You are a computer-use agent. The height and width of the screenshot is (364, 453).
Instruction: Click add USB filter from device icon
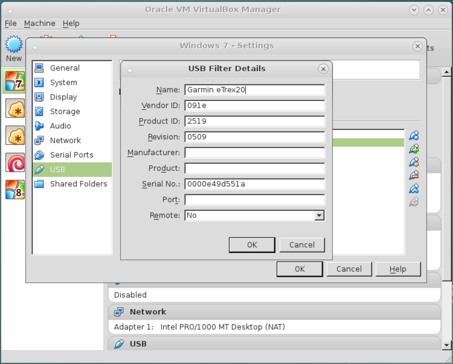point(414,149)
